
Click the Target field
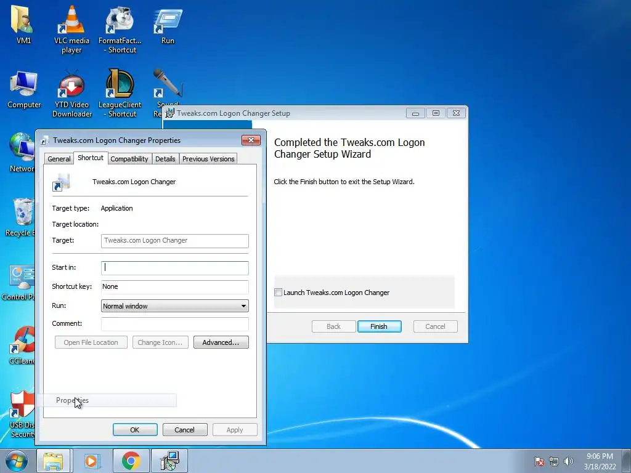(x=174, y=241)
